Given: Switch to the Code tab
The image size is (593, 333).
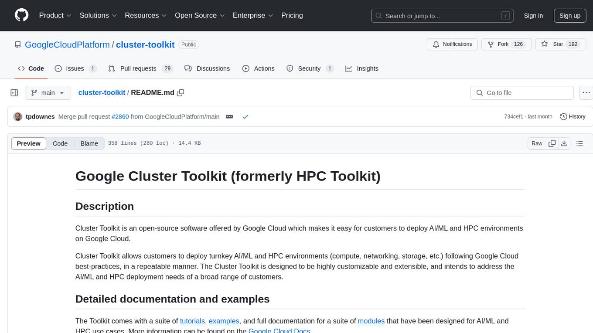Looking at the screenshot, I should coord(31,68).
